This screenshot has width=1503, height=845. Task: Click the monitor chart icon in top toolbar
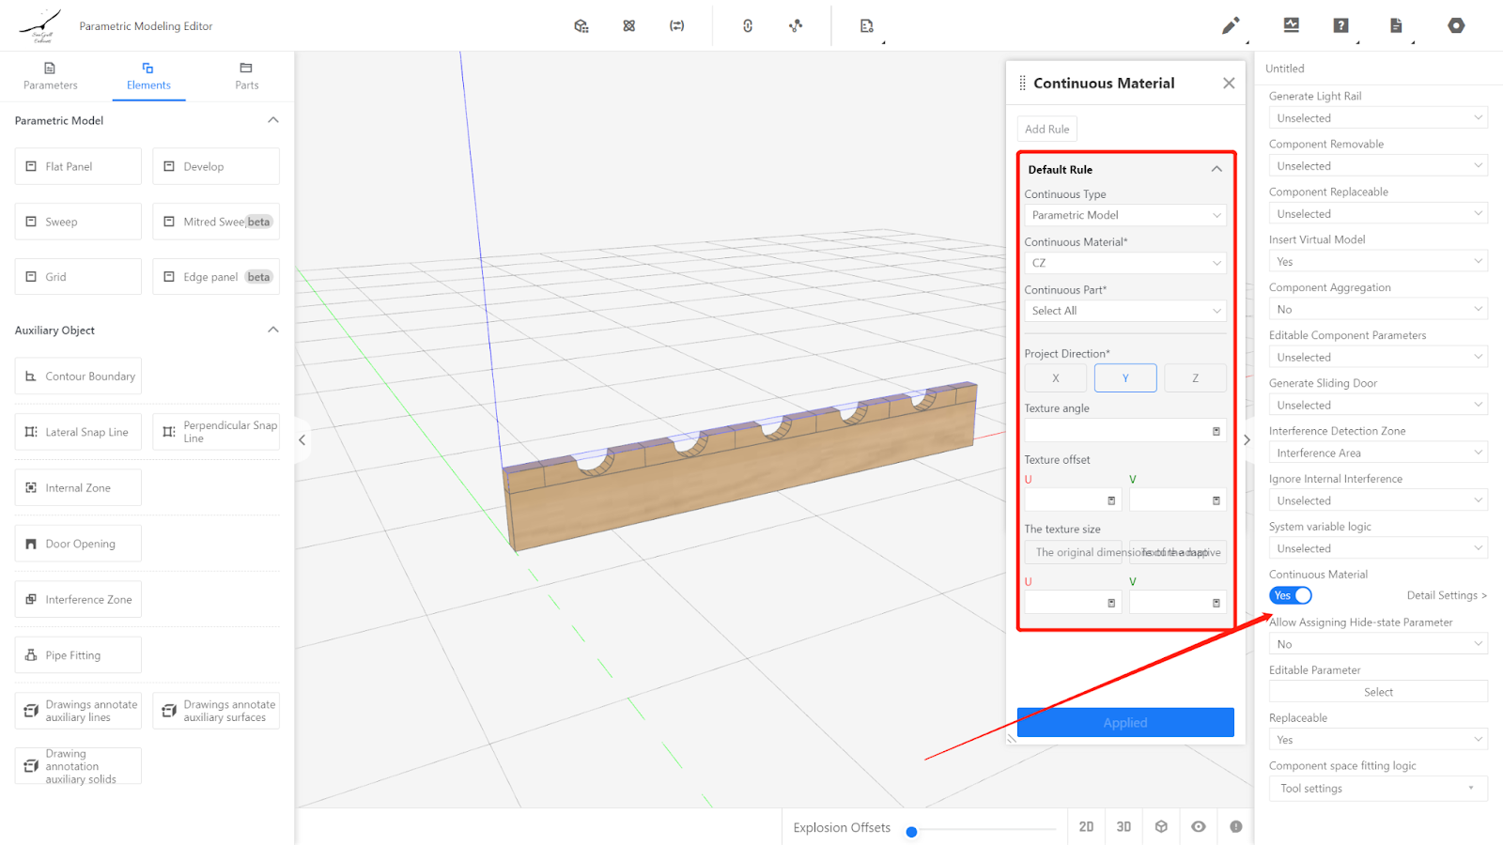[x=1292, y=25]
